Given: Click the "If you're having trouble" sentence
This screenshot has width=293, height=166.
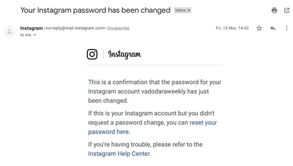Looking at the screenshot, I should [x=145, y=144].
